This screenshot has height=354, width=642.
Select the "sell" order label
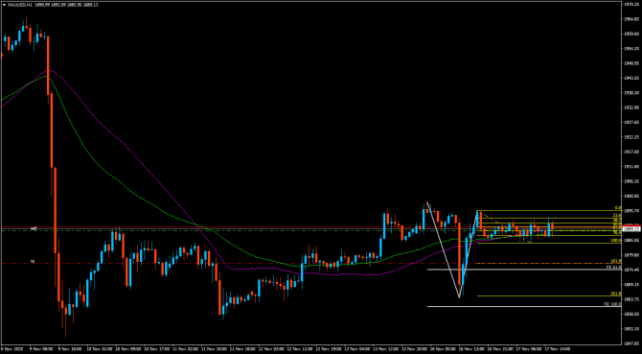pyautogui.click(x=34, y=228)
